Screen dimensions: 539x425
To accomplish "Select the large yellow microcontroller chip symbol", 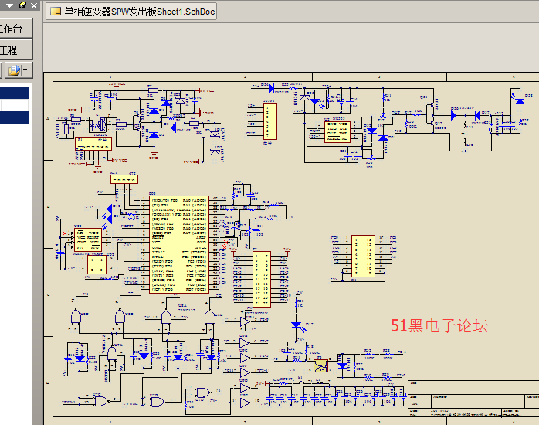I will pyautogui.click(x=178, y=245).
